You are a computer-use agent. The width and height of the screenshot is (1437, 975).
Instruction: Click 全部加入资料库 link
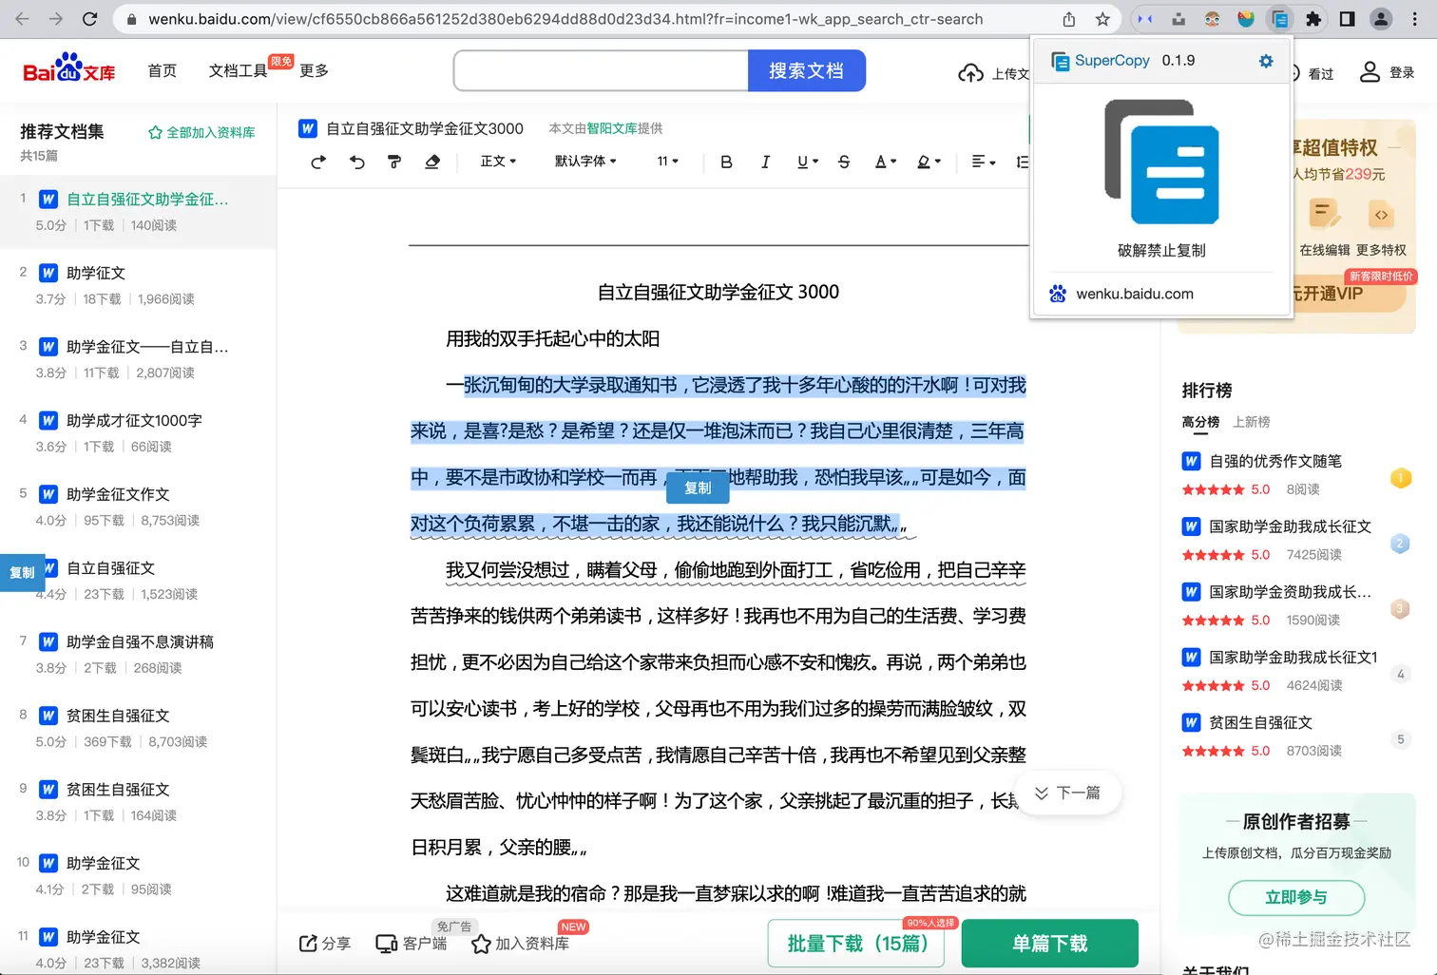coord(201,132)
